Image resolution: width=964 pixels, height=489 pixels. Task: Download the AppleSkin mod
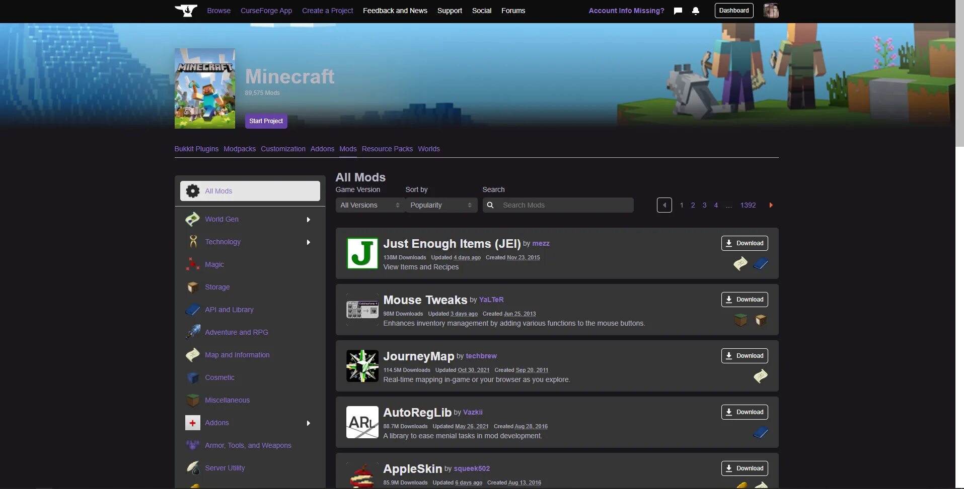tap(745, 468)
